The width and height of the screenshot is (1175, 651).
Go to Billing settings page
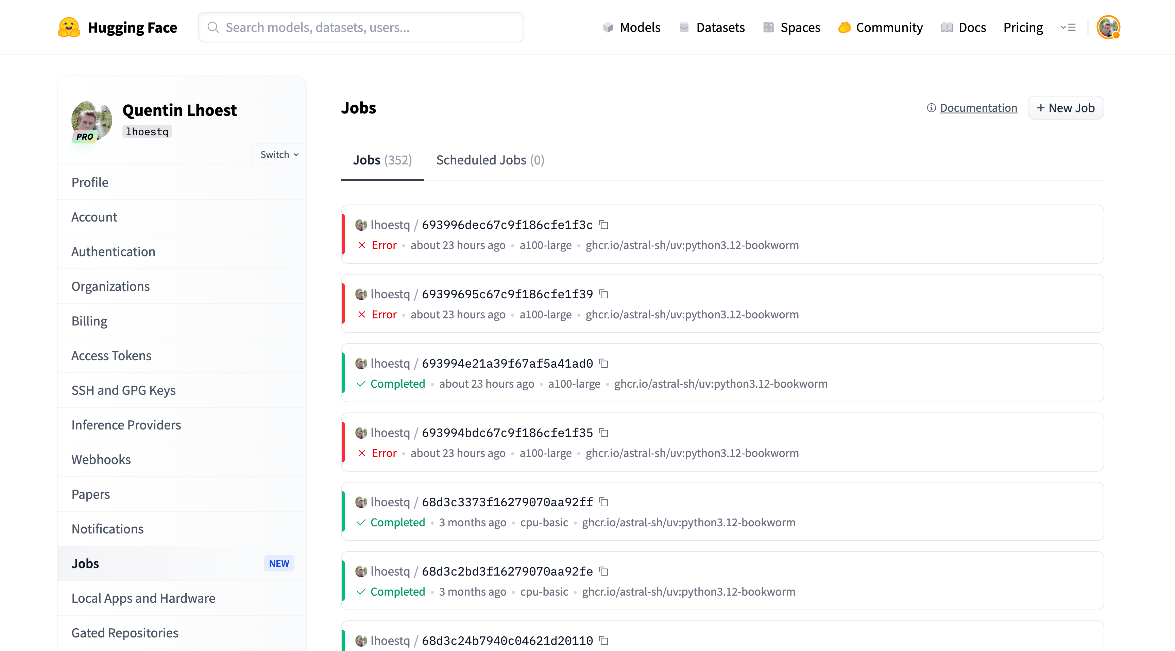89,321
